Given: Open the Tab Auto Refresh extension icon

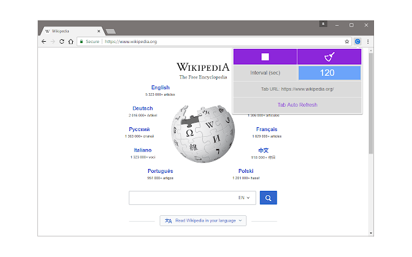Looking at the screenshot, I should point(357,41).
